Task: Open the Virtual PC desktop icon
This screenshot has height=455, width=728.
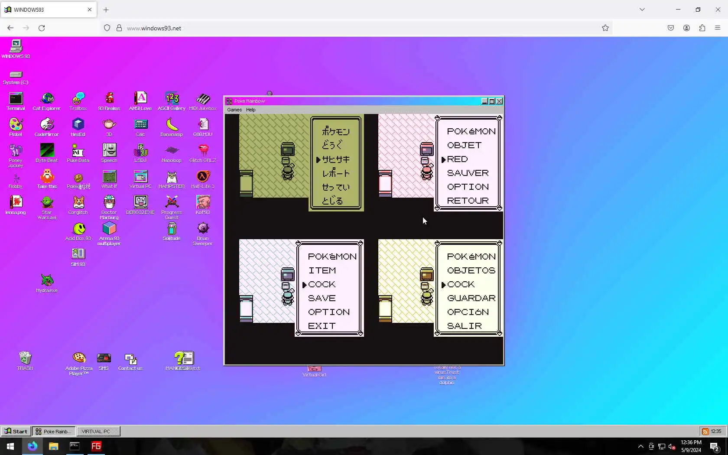Action: pos(140,179)
